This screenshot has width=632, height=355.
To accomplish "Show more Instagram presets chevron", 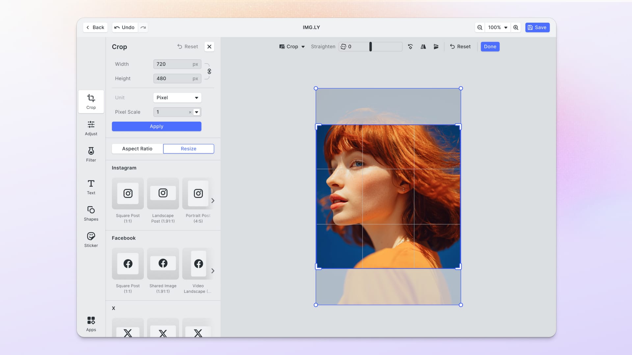I will pos(213,201).
